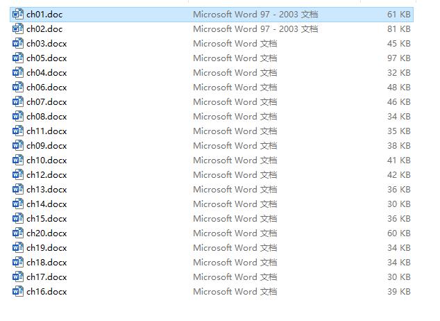This screenshot has height=321, width=440.
Task: Select the file name ch01.doc
Action: 44,15
